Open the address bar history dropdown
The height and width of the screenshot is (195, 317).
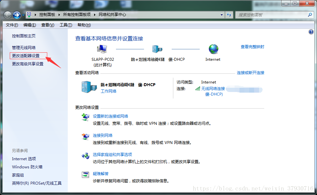pyautogui.click(x=222, y=15)
